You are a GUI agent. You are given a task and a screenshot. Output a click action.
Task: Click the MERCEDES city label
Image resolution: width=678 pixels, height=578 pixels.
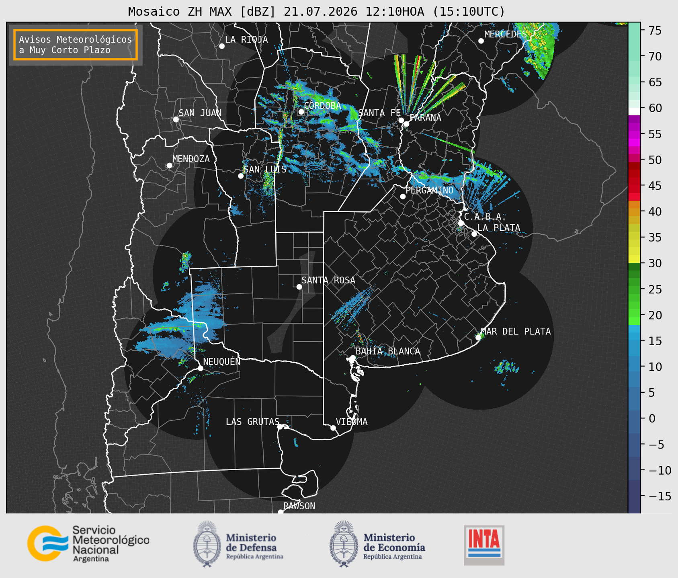(x=506, y=35)
